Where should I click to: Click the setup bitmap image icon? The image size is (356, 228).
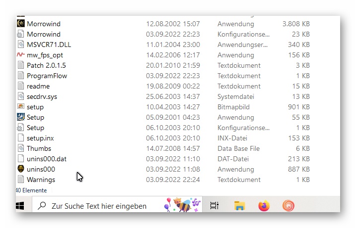coord(21,107)
